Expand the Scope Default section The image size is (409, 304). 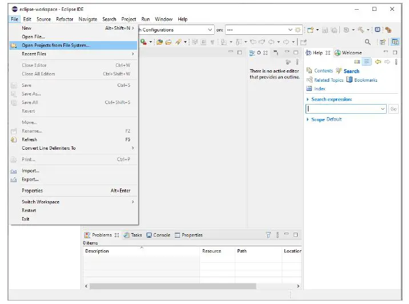tap(308, 119)
